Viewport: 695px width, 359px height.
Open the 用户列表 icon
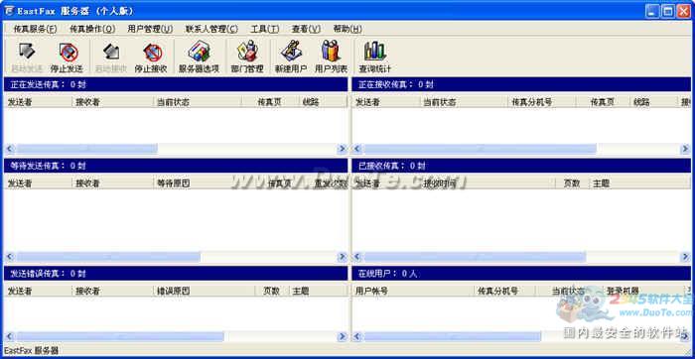(x=331, y=57)
